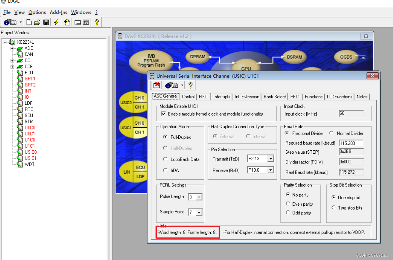Screen dimensions: 393x260
Task: Select WDT in the project tree
Action: (x=30, y=164)
